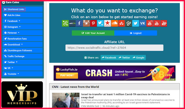Open the Israel vaccine news photo thumbnail
This screenshot has height=109, width=185.
(x=66, y=100)
